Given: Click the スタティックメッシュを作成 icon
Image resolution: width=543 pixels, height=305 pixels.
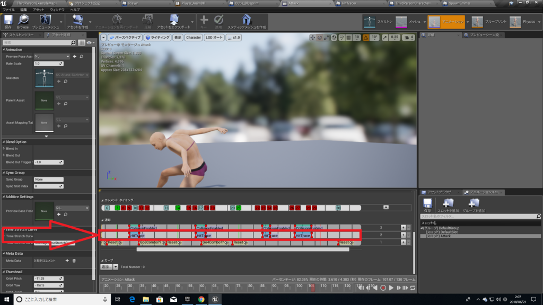Looking at the screenshot, I should point(247,22).
